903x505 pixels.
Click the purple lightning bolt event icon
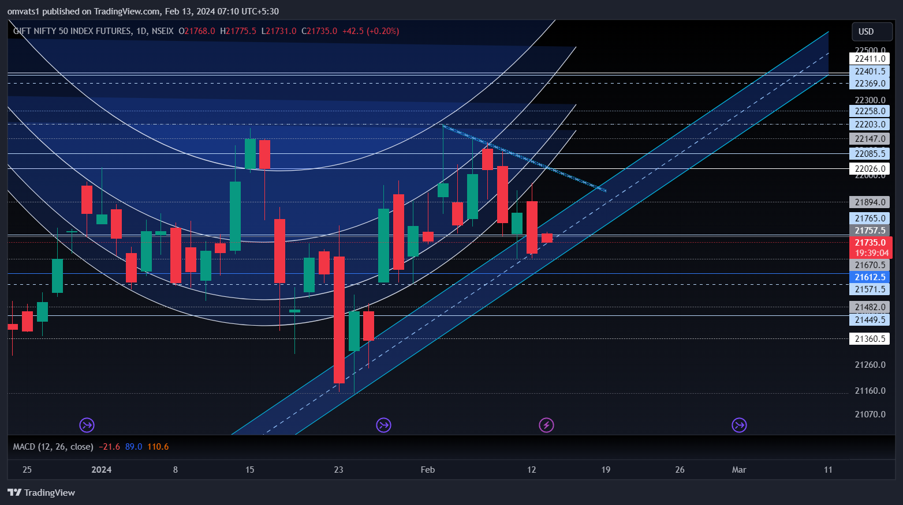click(546, 425)
